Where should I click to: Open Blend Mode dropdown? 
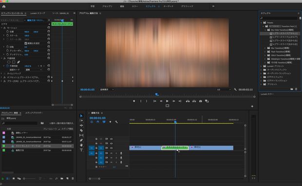click(34, 70)
